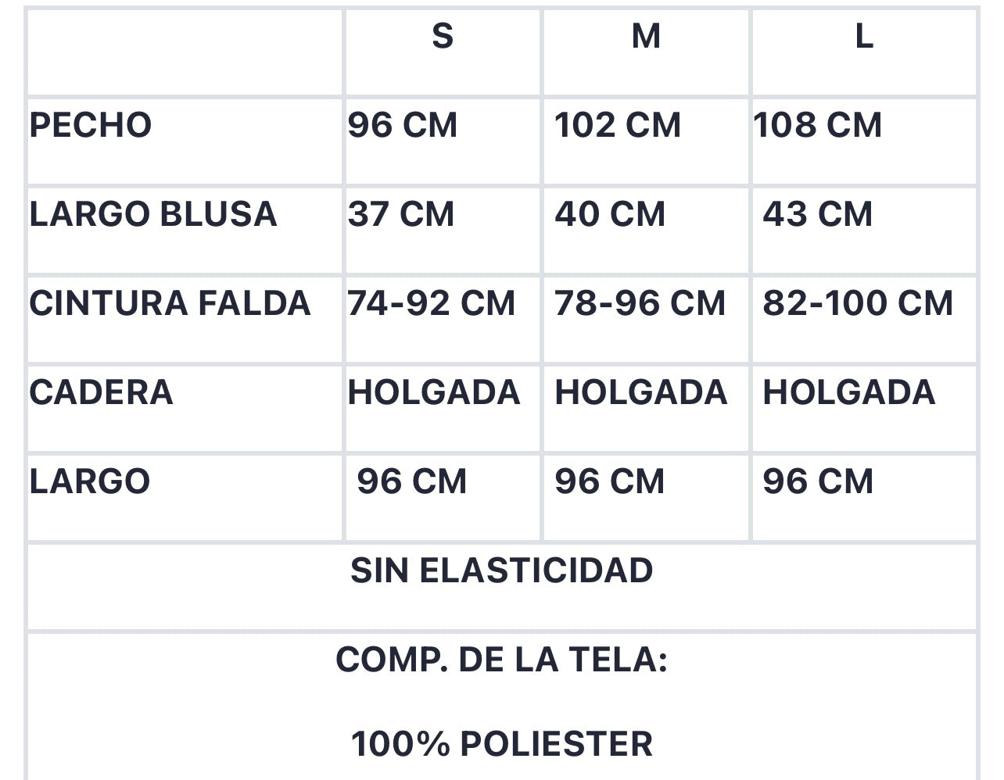Click HOLGADA in the M column
1004x780 pixels.
[x=641, y=392]
